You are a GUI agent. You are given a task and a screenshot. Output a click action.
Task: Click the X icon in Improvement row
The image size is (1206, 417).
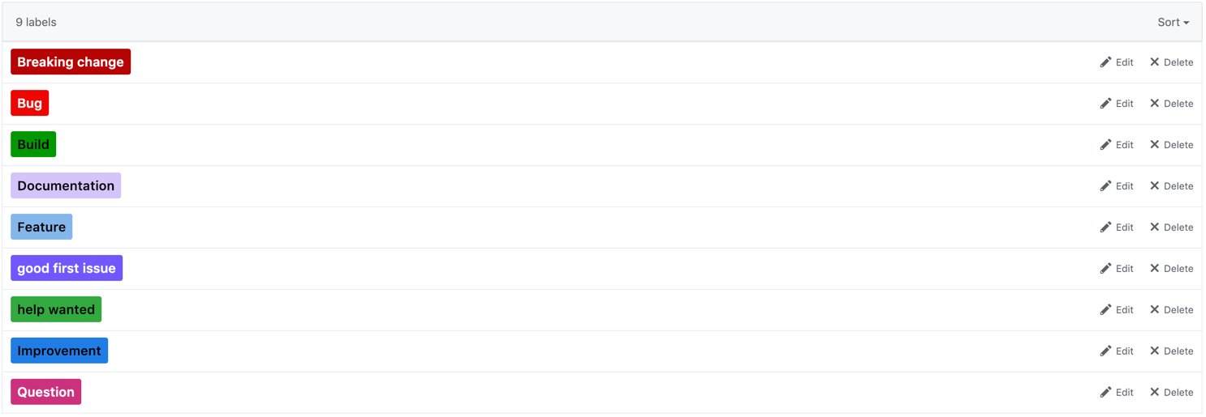(x=1154, y=351)
